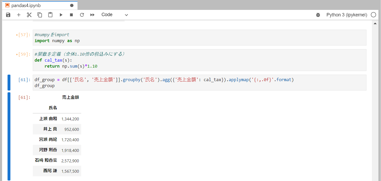Click the row name 河野 利香
Viewport: 381px width, 181px height.
click(x=48, y=150)
